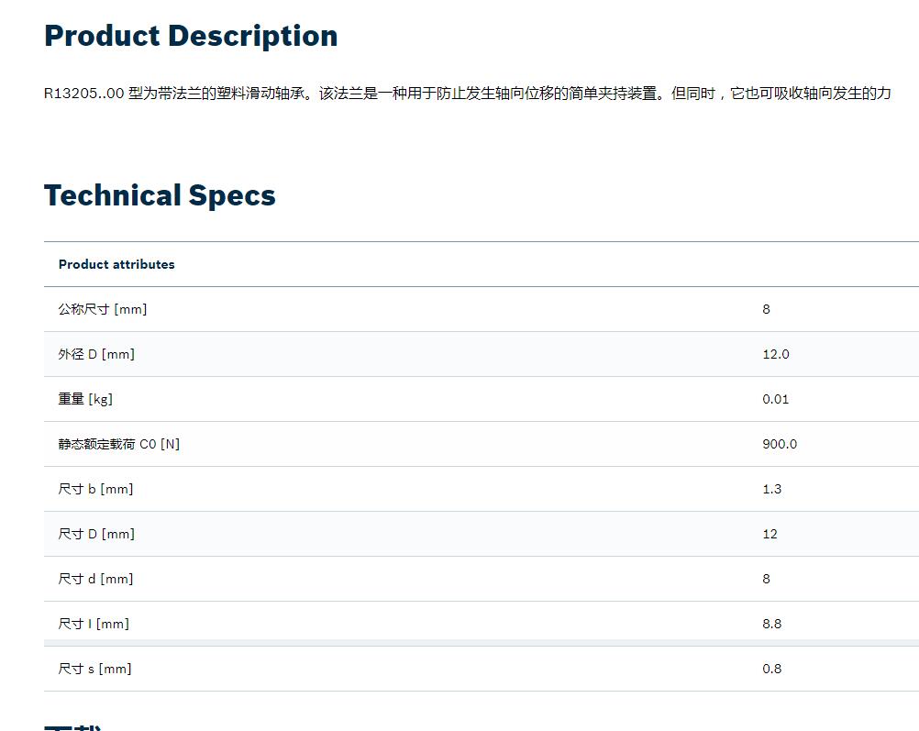Click the value 12.0 for outer diameter
Image resolution: width=919 pixels, height=731 pixels.
[775, 354]
